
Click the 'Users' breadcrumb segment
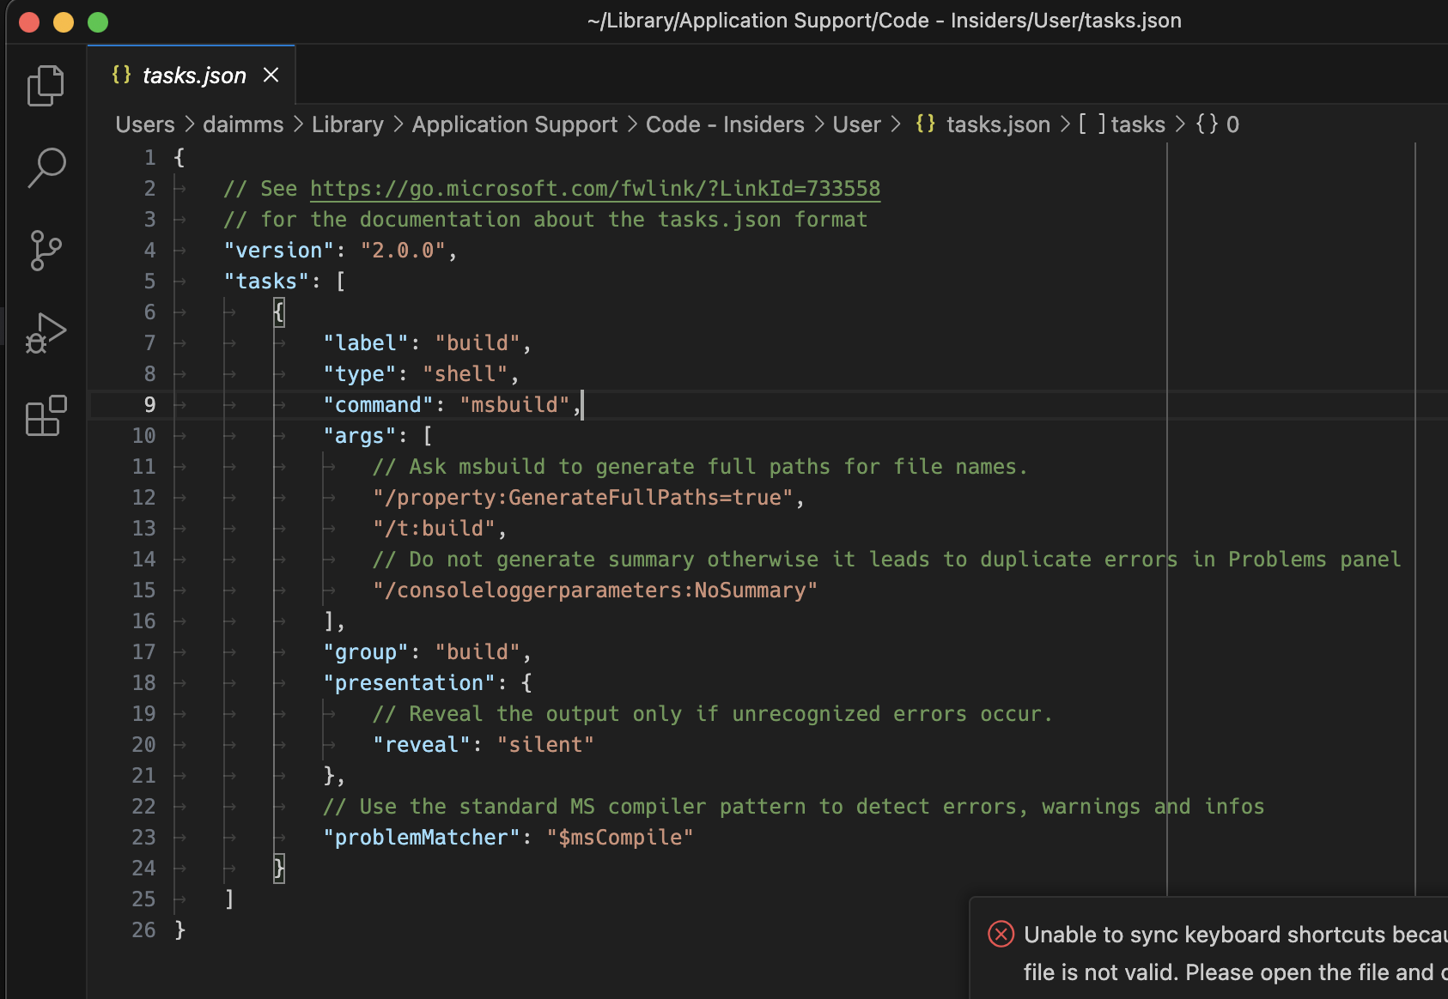coord(145,124)
